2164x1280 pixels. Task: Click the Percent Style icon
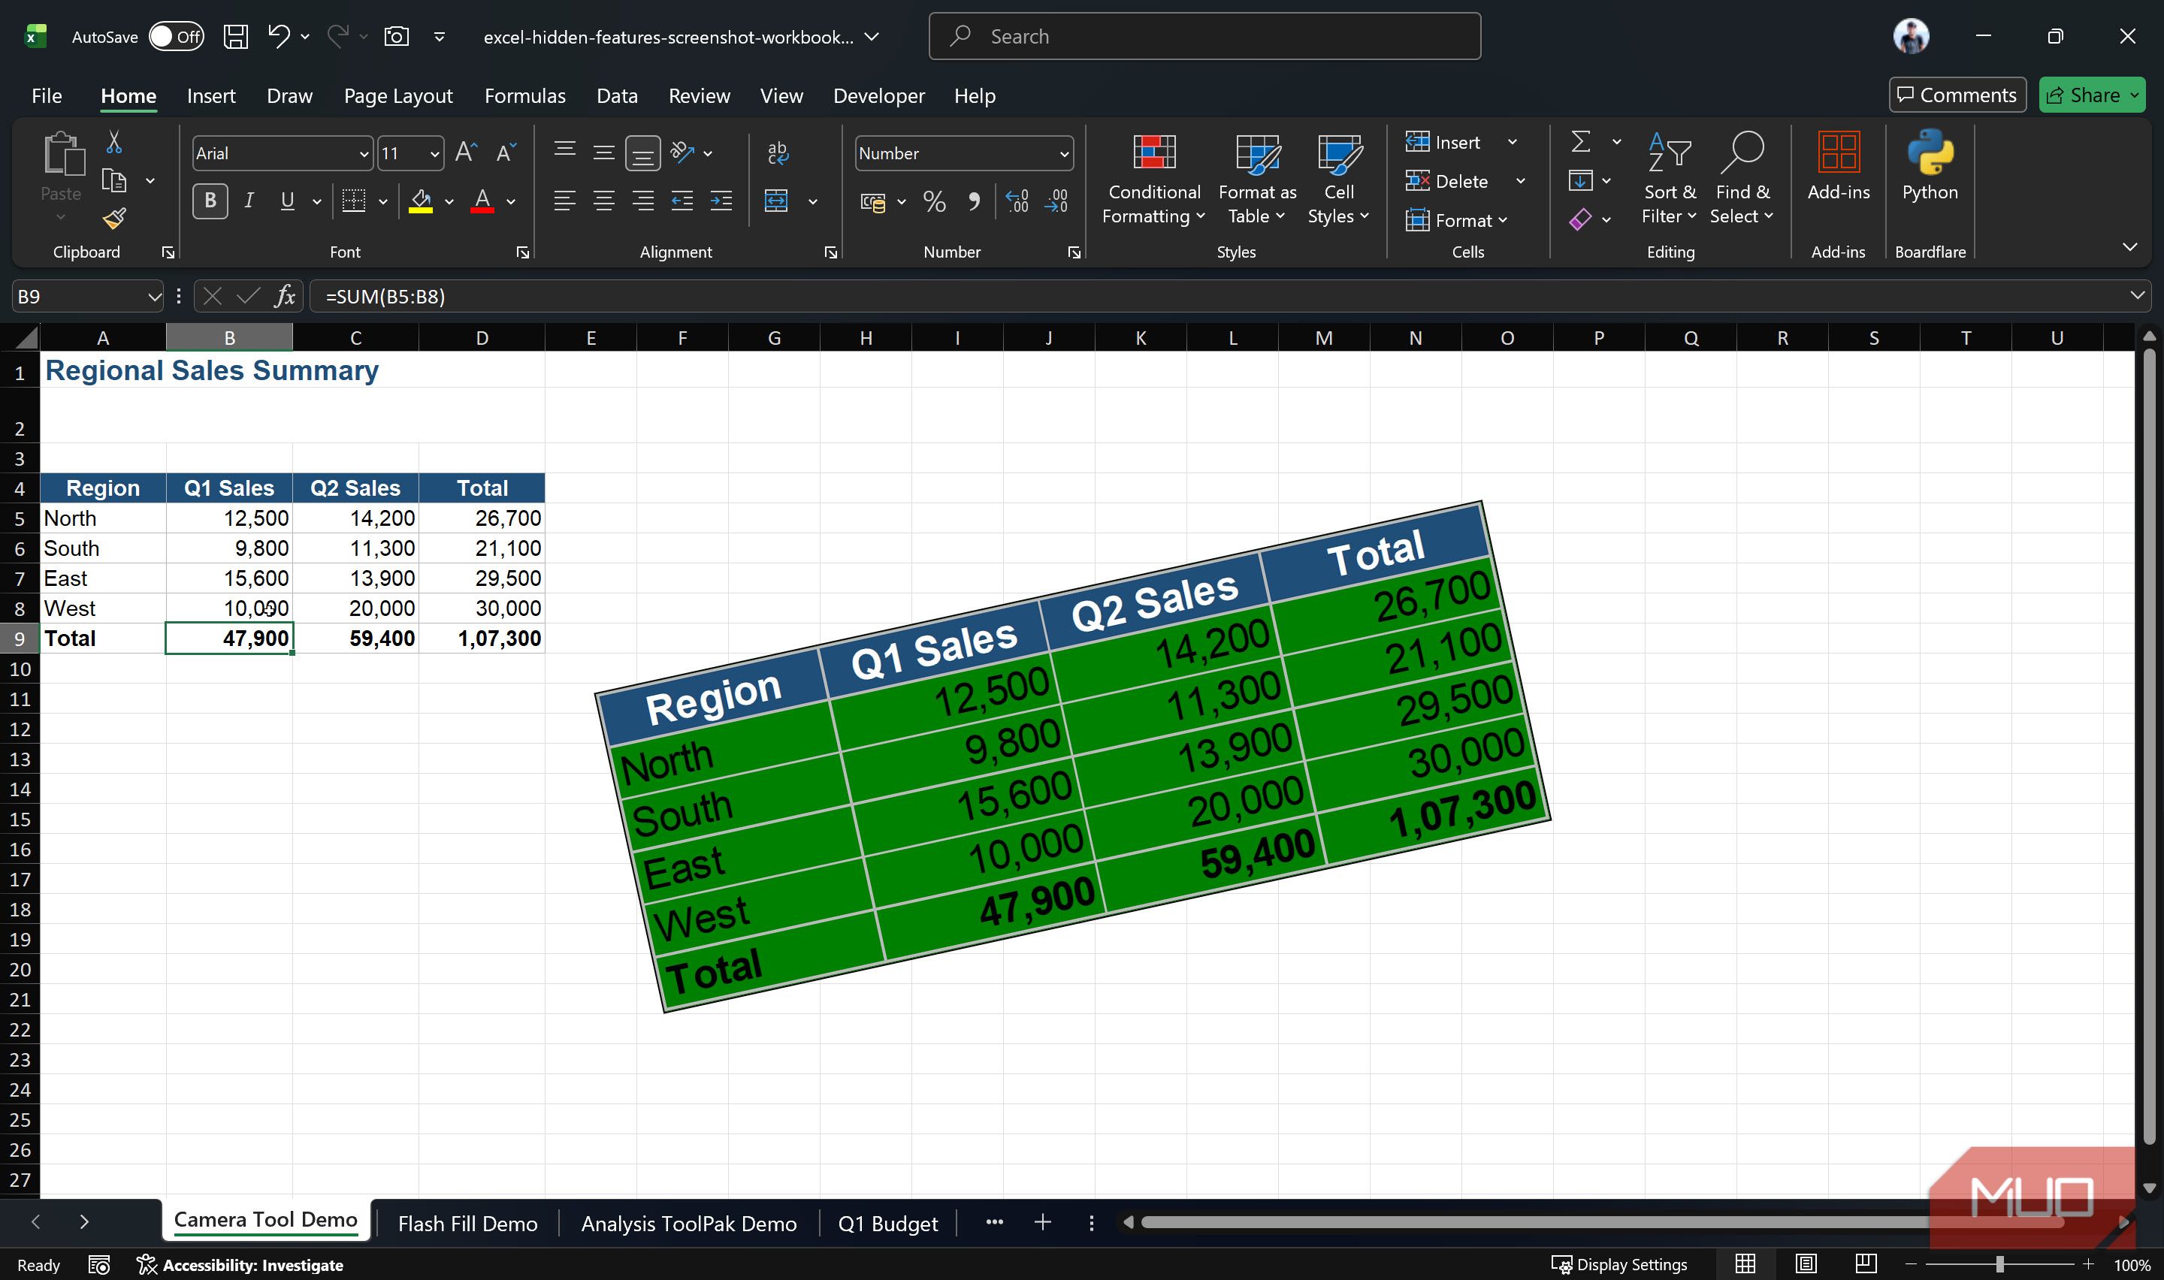[934, 201]
